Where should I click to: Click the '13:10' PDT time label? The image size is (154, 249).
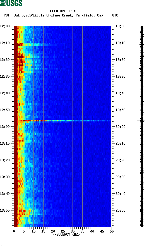pyautogui.click(x=5, y=143)
